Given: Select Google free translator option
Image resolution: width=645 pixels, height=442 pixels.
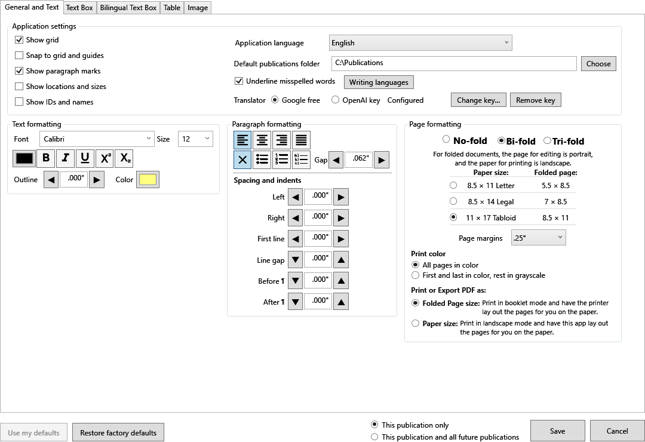Looking at the screenshot, I should (275, 100).
